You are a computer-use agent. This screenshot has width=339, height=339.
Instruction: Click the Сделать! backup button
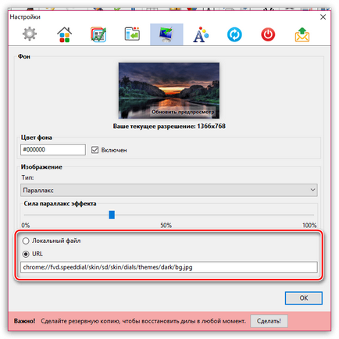[269, 321]
